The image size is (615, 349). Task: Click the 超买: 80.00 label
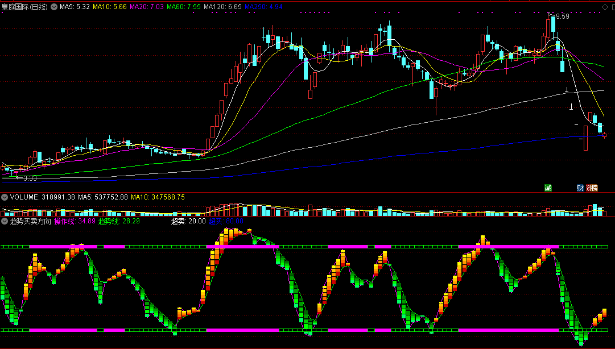(226, 221)
